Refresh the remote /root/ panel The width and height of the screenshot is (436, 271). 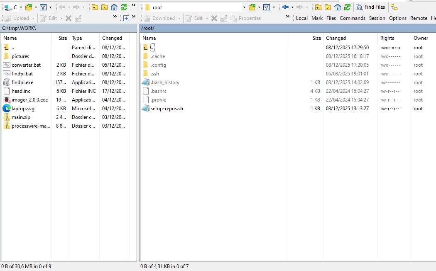pyautogui.click(x=347, y=7)
